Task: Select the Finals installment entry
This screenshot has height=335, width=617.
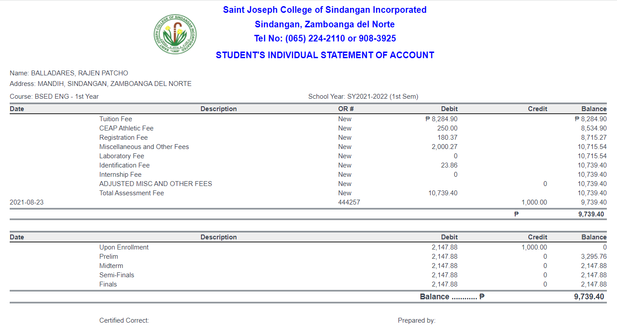Action: 108,284
